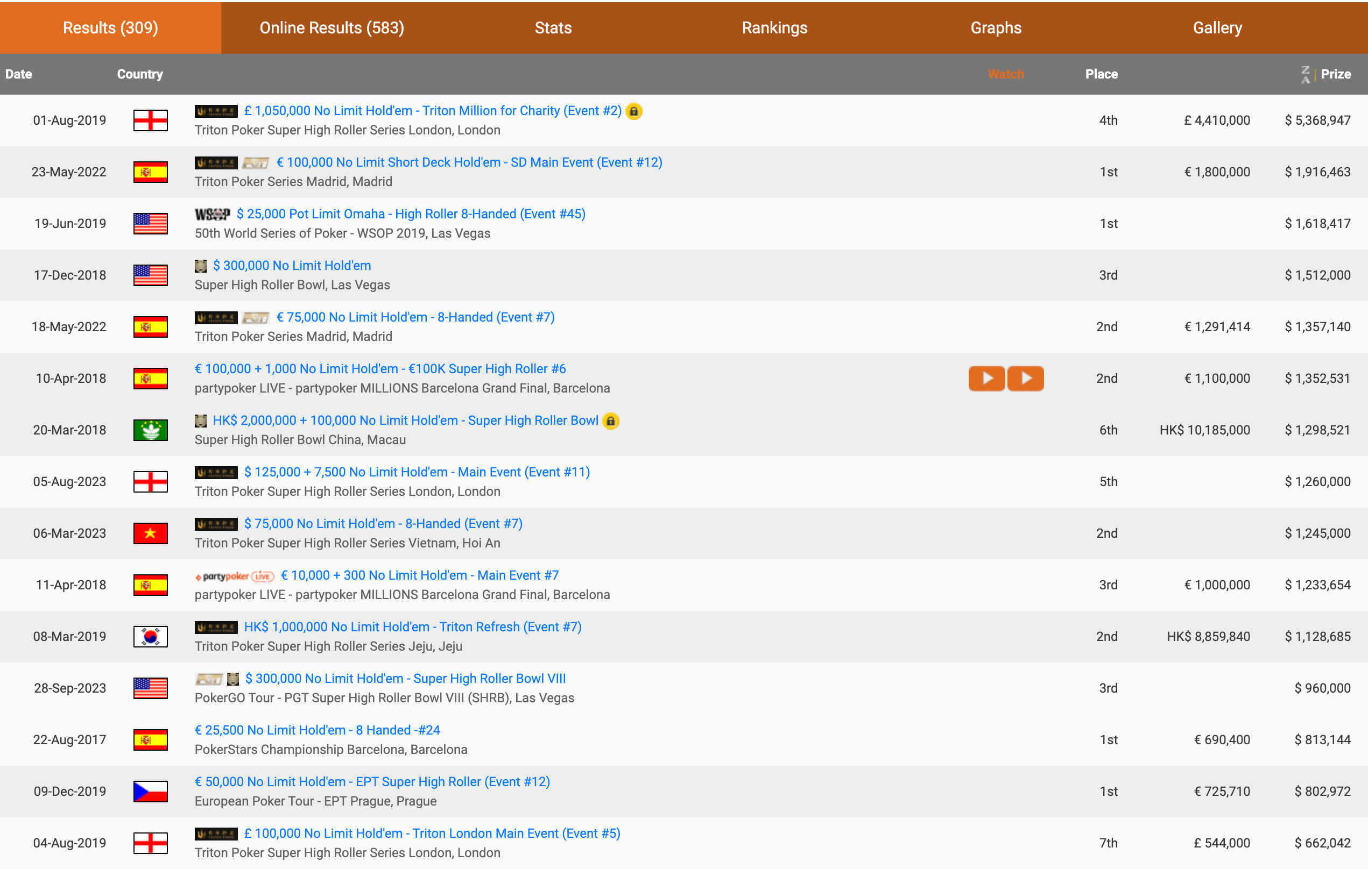The height and width of the screenshot is (869, 1368).
Task: Click the WSOP logo icon
Action: [212, 215]
